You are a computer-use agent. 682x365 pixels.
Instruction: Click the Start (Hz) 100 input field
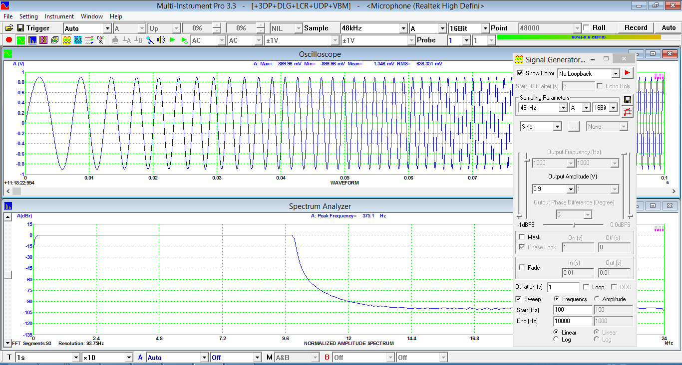click(573, 310)
